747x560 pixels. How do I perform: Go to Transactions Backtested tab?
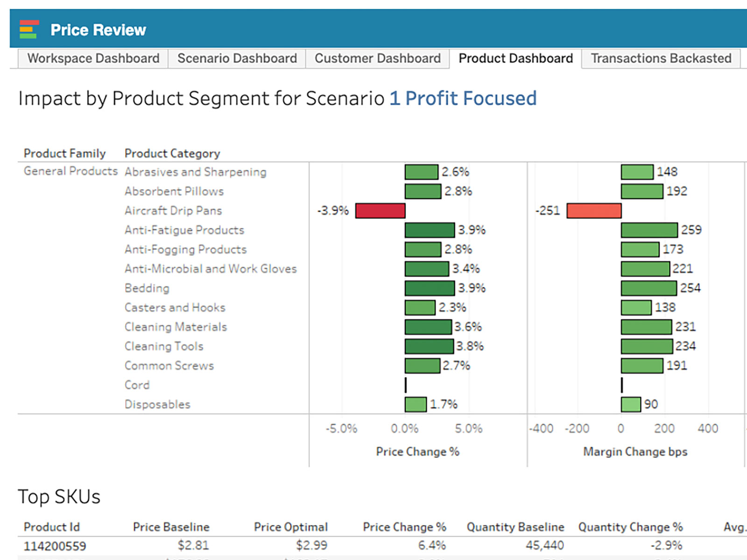click(661, 58)
